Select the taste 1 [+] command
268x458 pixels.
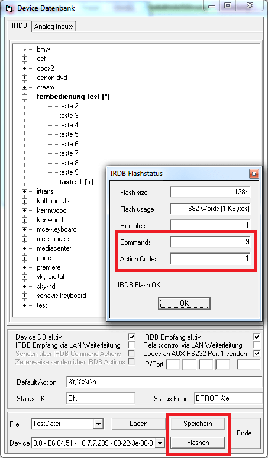76,182
